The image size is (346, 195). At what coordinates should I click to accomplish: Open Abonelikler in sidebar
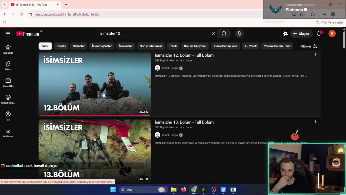coord(8,83)
